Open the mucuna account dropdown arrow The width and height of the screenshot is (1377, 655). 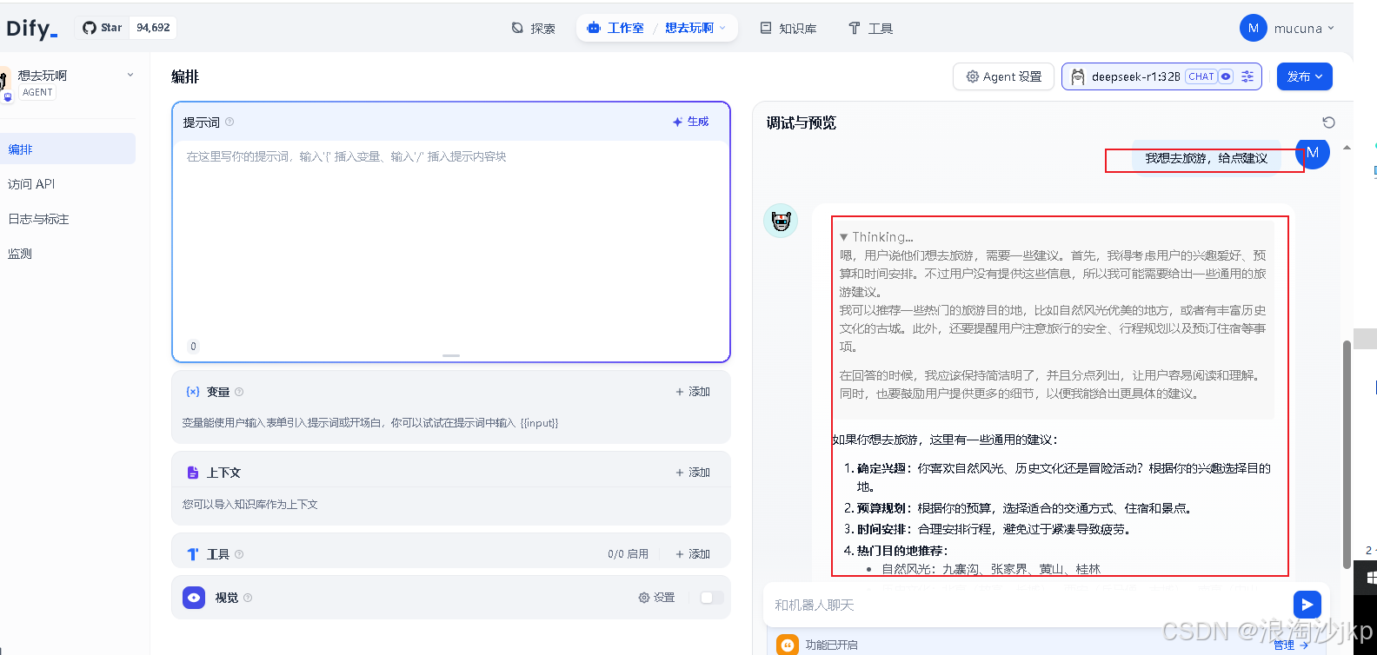click(1330, 28)
